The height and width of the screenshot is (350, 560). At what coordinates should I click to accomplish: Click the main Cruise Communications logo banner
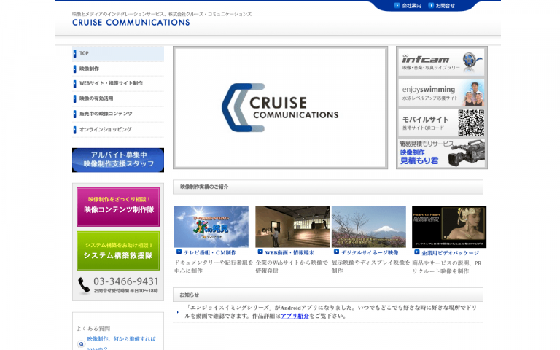[280, 107]
